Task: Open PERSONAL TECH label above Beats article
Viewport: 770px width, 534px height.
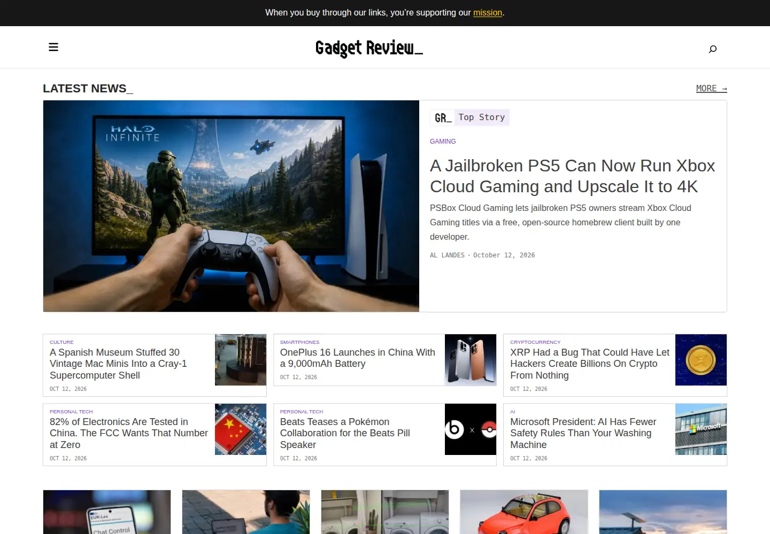Action: point(302,412)
